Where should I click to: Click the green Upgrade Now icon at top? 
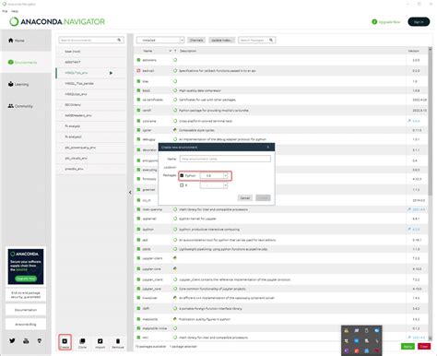(x=374, y=22)
